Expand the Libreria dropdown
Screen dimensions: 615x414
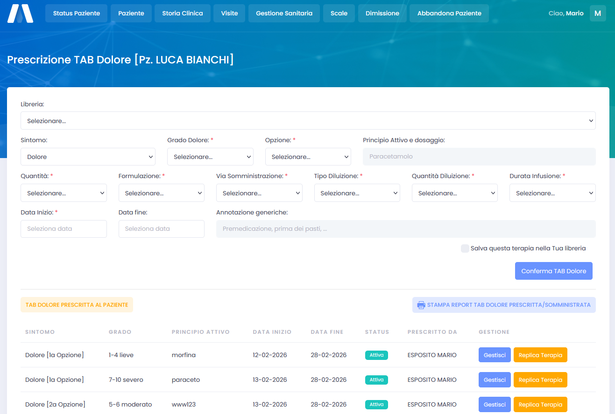coord(308,121)
